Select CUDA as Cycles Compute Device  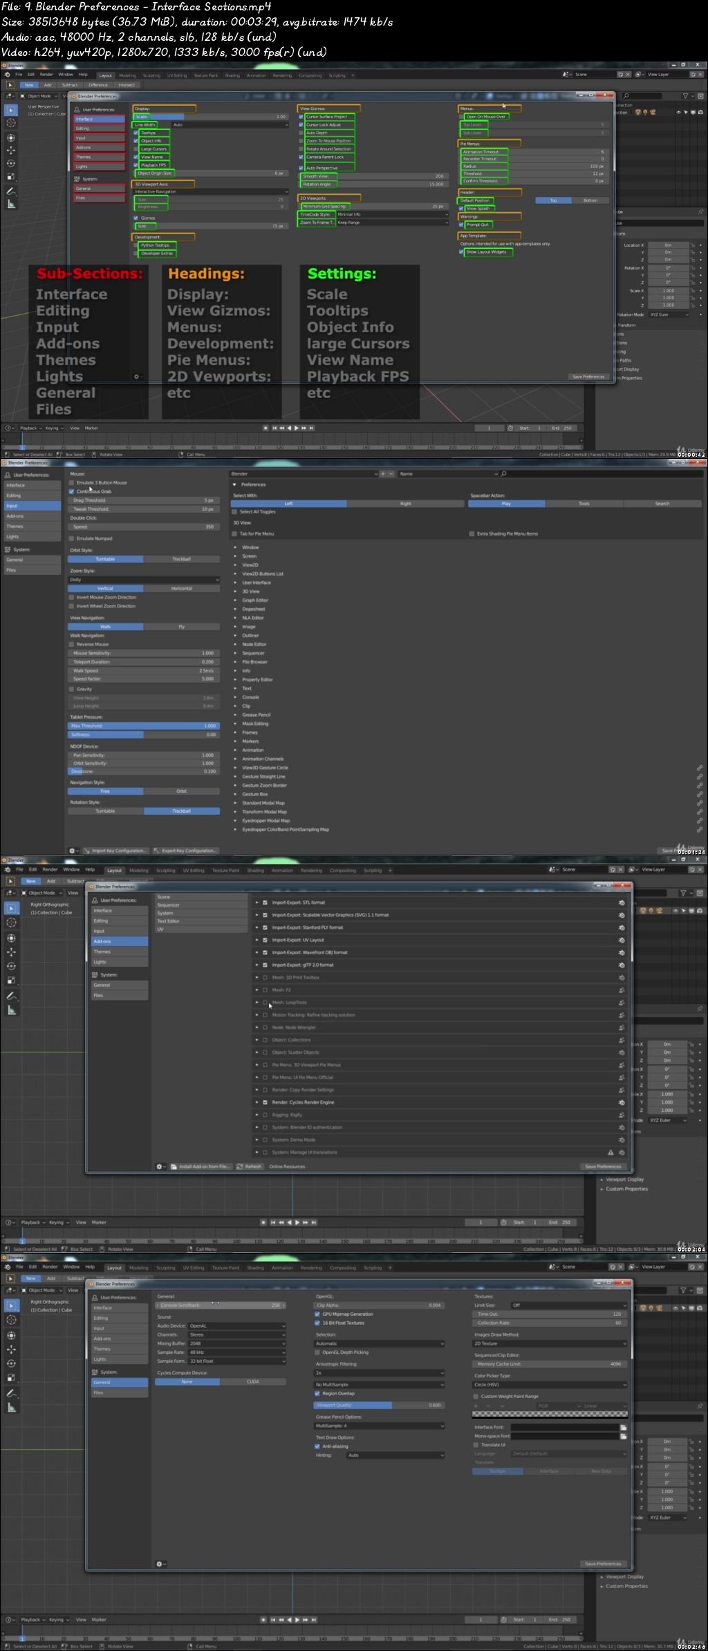point(253,1381)
